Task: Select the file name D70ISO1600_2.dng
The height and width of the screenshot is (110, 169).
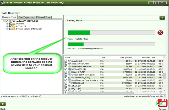Action: point(81,78)
